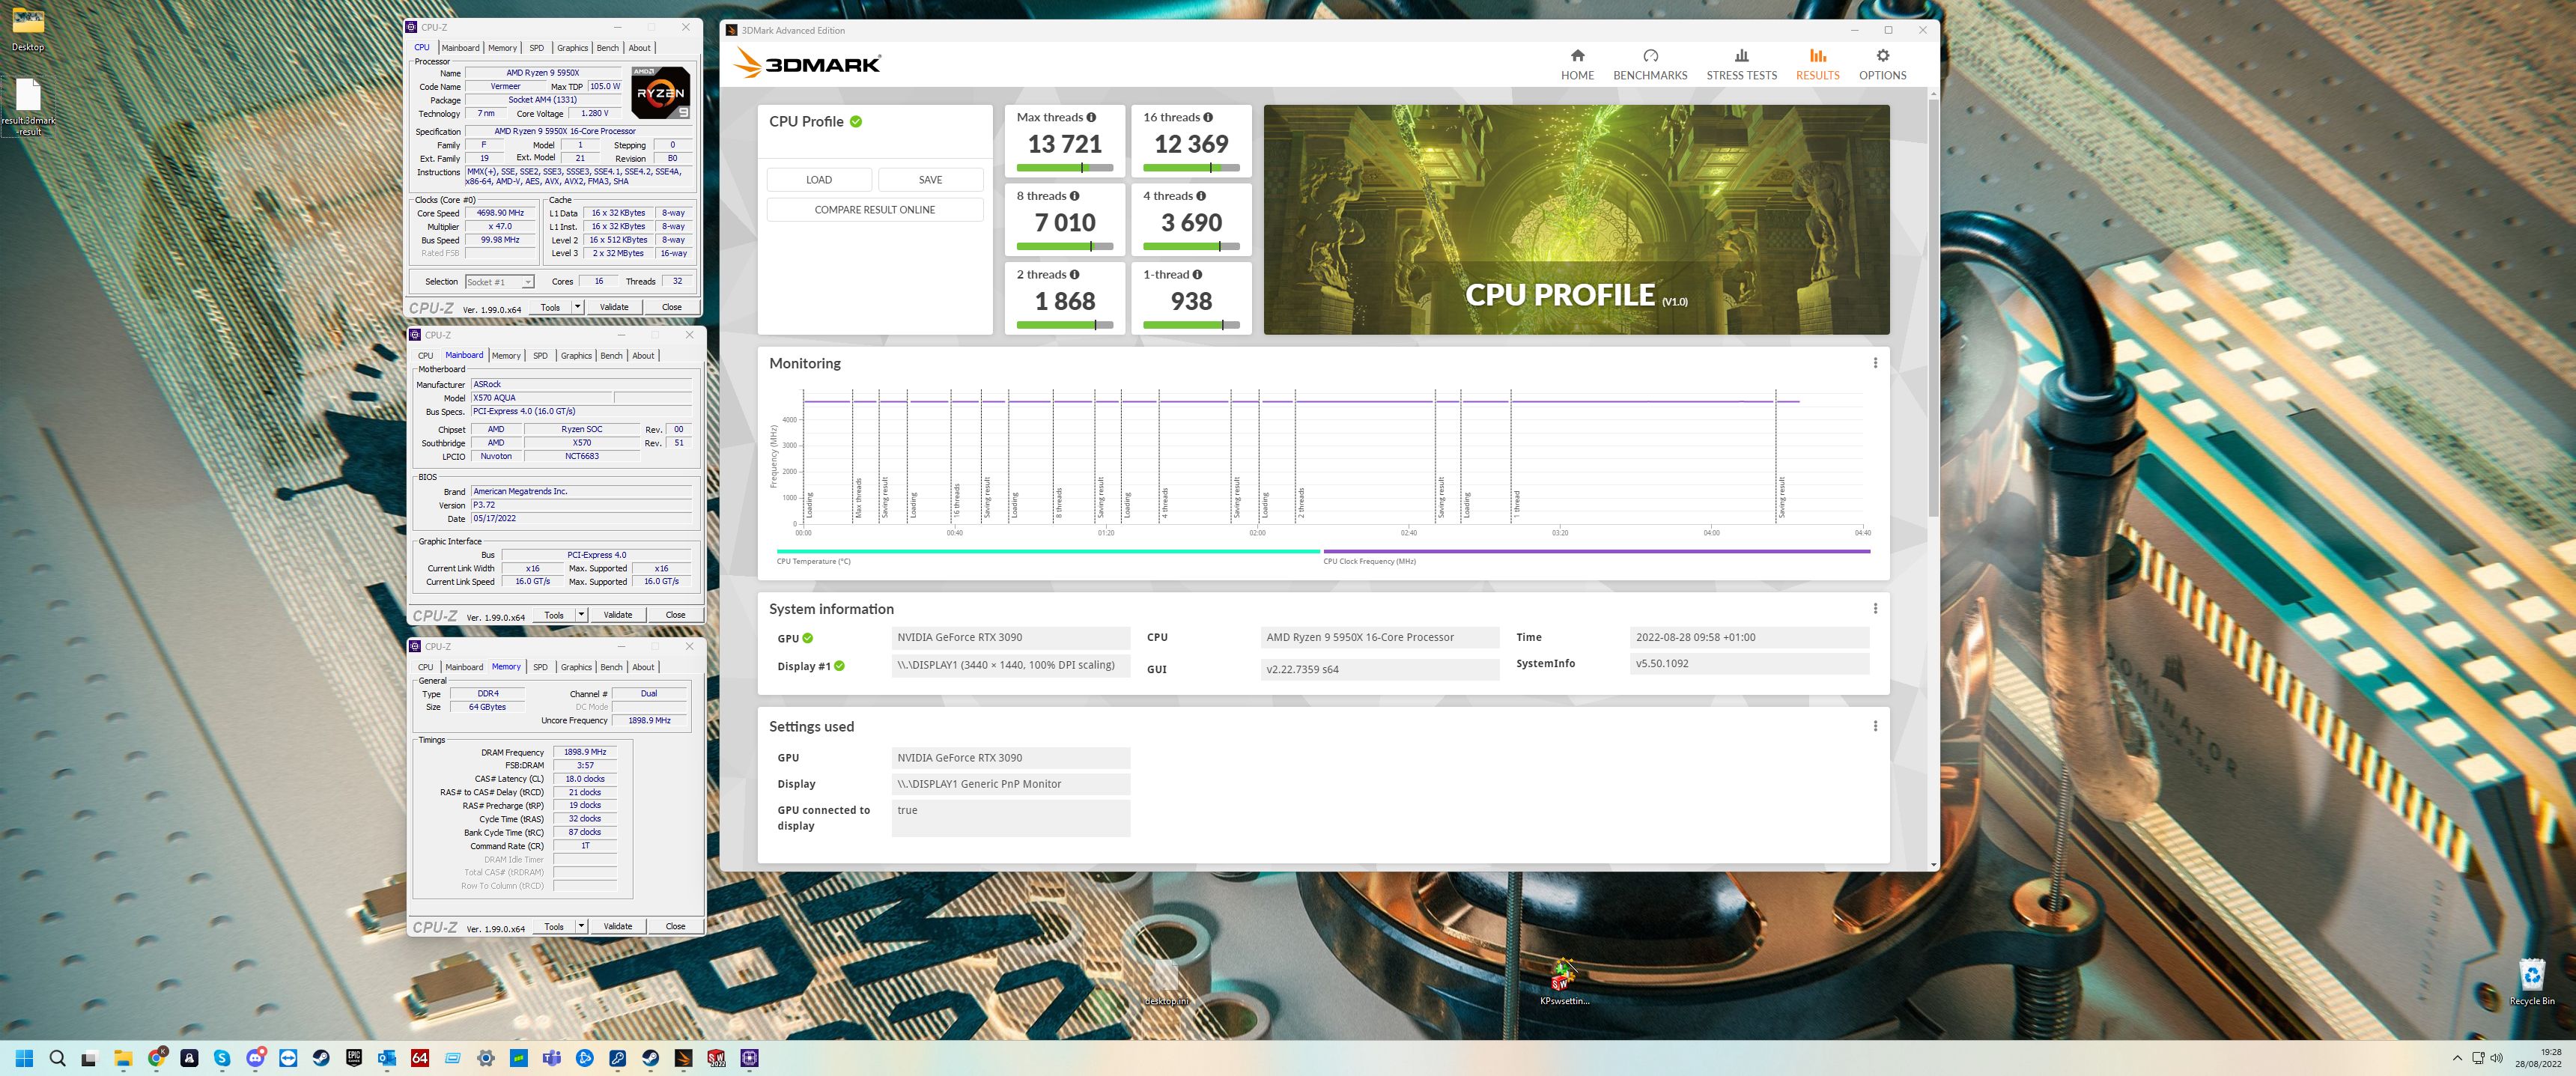This screenshot has width=2576, height=1076.
Task: Click info icon beside 4 threads score
Action: [x=1201, y=196]
